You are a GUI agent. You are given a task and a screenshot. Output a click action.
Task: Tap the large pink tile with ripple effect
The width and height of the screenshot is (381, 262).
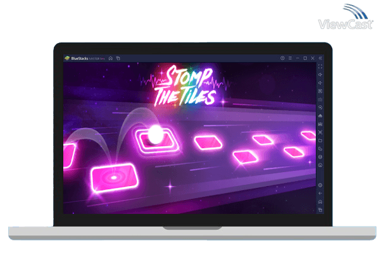pyautogui.click(x=114, y=178)
